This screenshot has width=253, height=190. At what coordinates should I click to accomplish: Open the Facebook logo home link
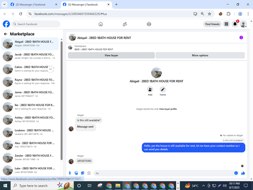[7, 24]
